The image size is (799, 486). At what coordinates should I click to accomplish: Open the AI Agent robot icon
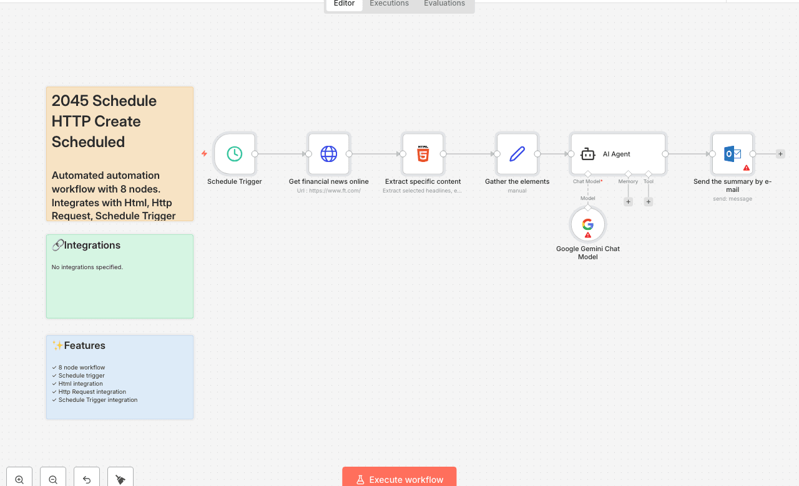[x=587, y=153]
